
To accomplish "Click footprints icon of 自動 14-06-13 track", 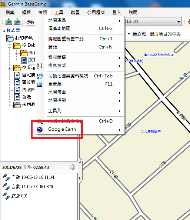I will [x=6, y=187].
